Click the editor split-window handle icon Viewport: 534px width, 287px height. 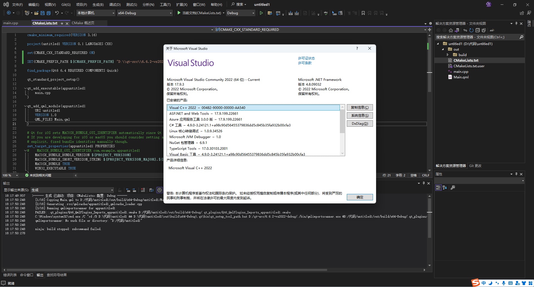pyautogui.click(x=430, y=30)
